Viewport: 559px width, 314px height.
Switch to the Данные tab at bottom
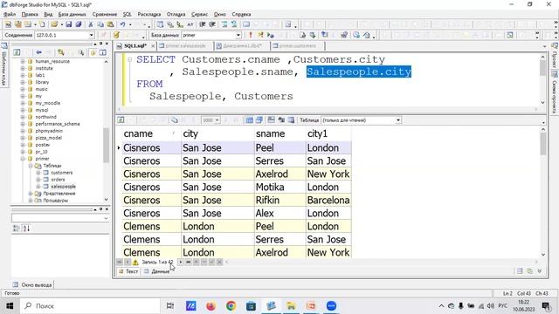[x=157, y=271]
